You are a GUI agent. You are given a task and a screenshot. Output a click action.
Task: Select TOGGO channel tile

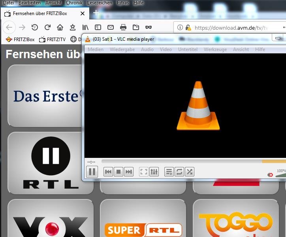pos(236,218)
